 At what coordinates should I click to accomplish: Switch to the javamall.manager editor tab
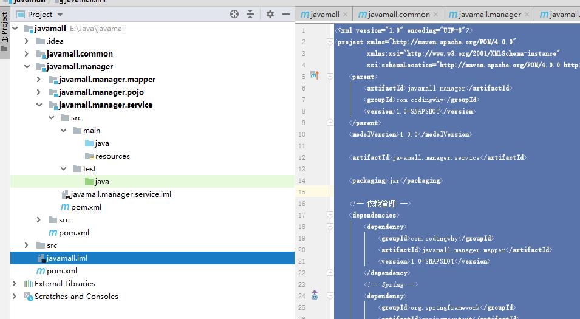tap(489, 14)
